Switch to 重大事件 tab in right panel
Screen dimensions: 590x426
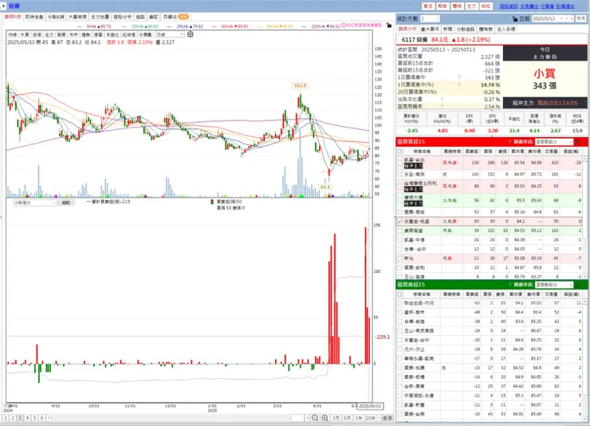click(x=430, y=29)
